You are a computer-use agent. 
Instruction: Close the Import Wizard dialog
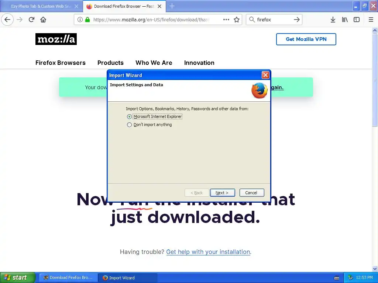(x=265, y=75)
